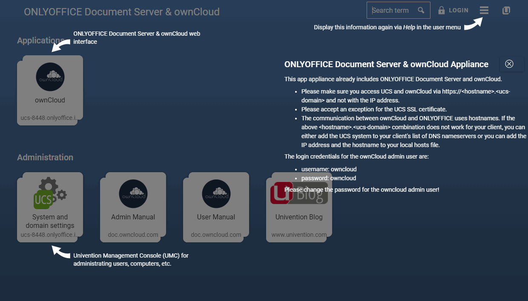Select the "Admin Manual" tile label
This screenshot has width=528, height=301.
(x=133, y=217)
